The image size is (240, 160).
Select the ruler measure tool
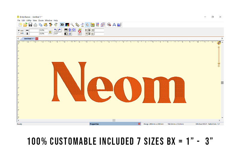(77, 25)
